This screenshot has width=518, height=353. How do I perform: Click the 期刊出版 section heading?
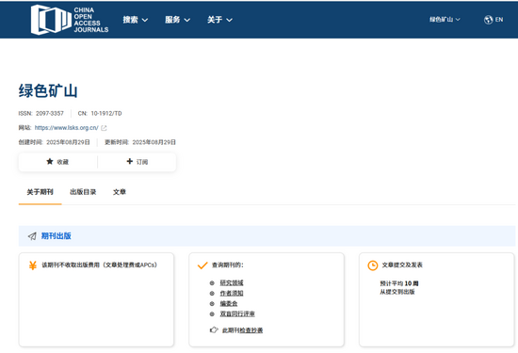[57, 235]
